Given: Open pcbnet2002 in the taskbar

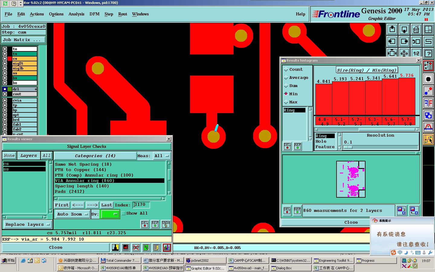Looking at the screenshot, I should 205,261.
